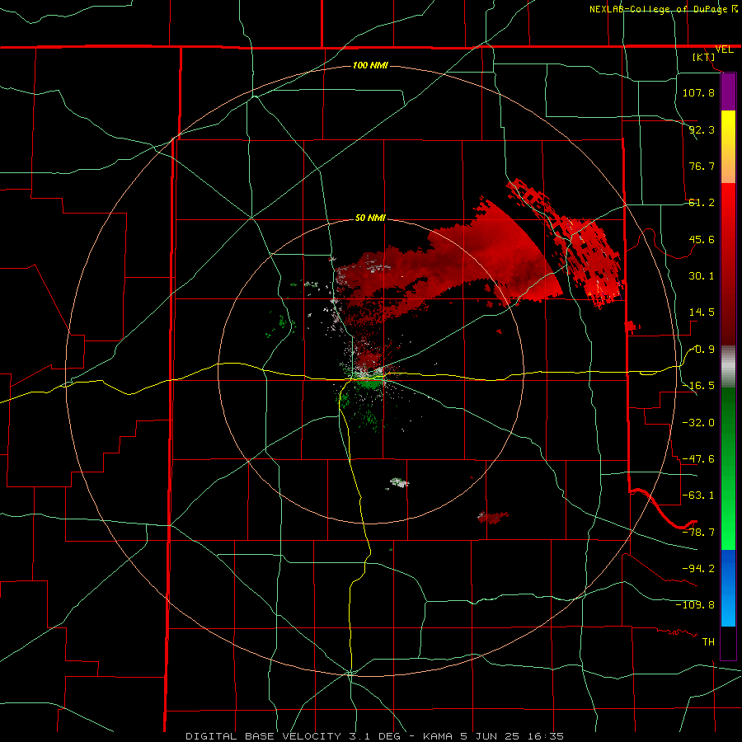This screenshot has width=742, height=742.
Task: Click the small dark red echo in the southeast
Action: (x=493, y=517)
